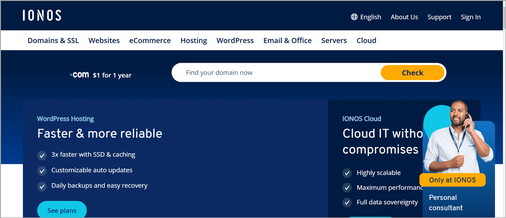
Task: Click checkmark beside 'Daily backups and easy recovery'
Action: coord(42,186)
